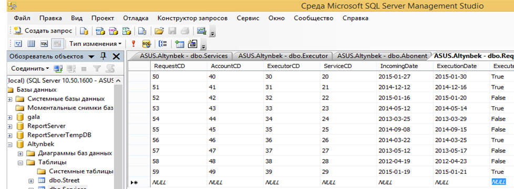The width and height of the screenshot is (514, 189).
Task: Click the IncomingDate column header
Action: pyautogui.click(x=405, y=66)
